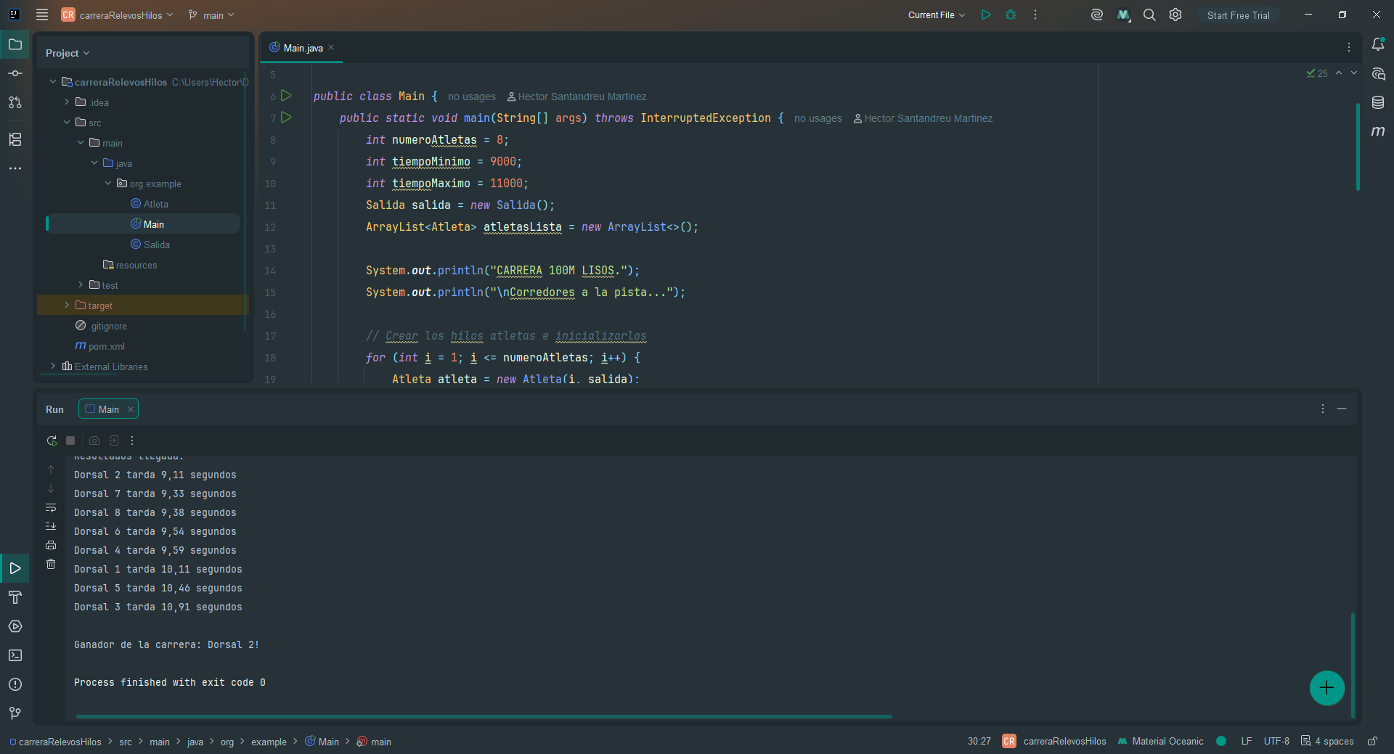Click the Start Free Trial button
Screen dimensions: 1394x754
[1239, 15]
